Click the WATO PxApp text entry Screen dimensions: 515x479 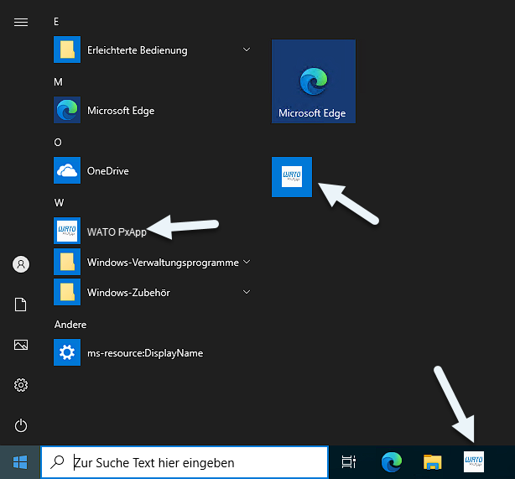117,232
